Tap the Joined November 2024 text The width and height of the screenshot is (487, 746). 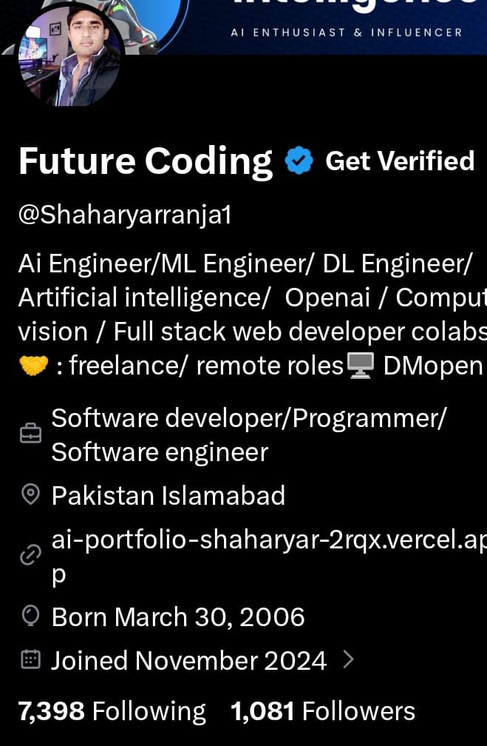(x=188, y=659)
